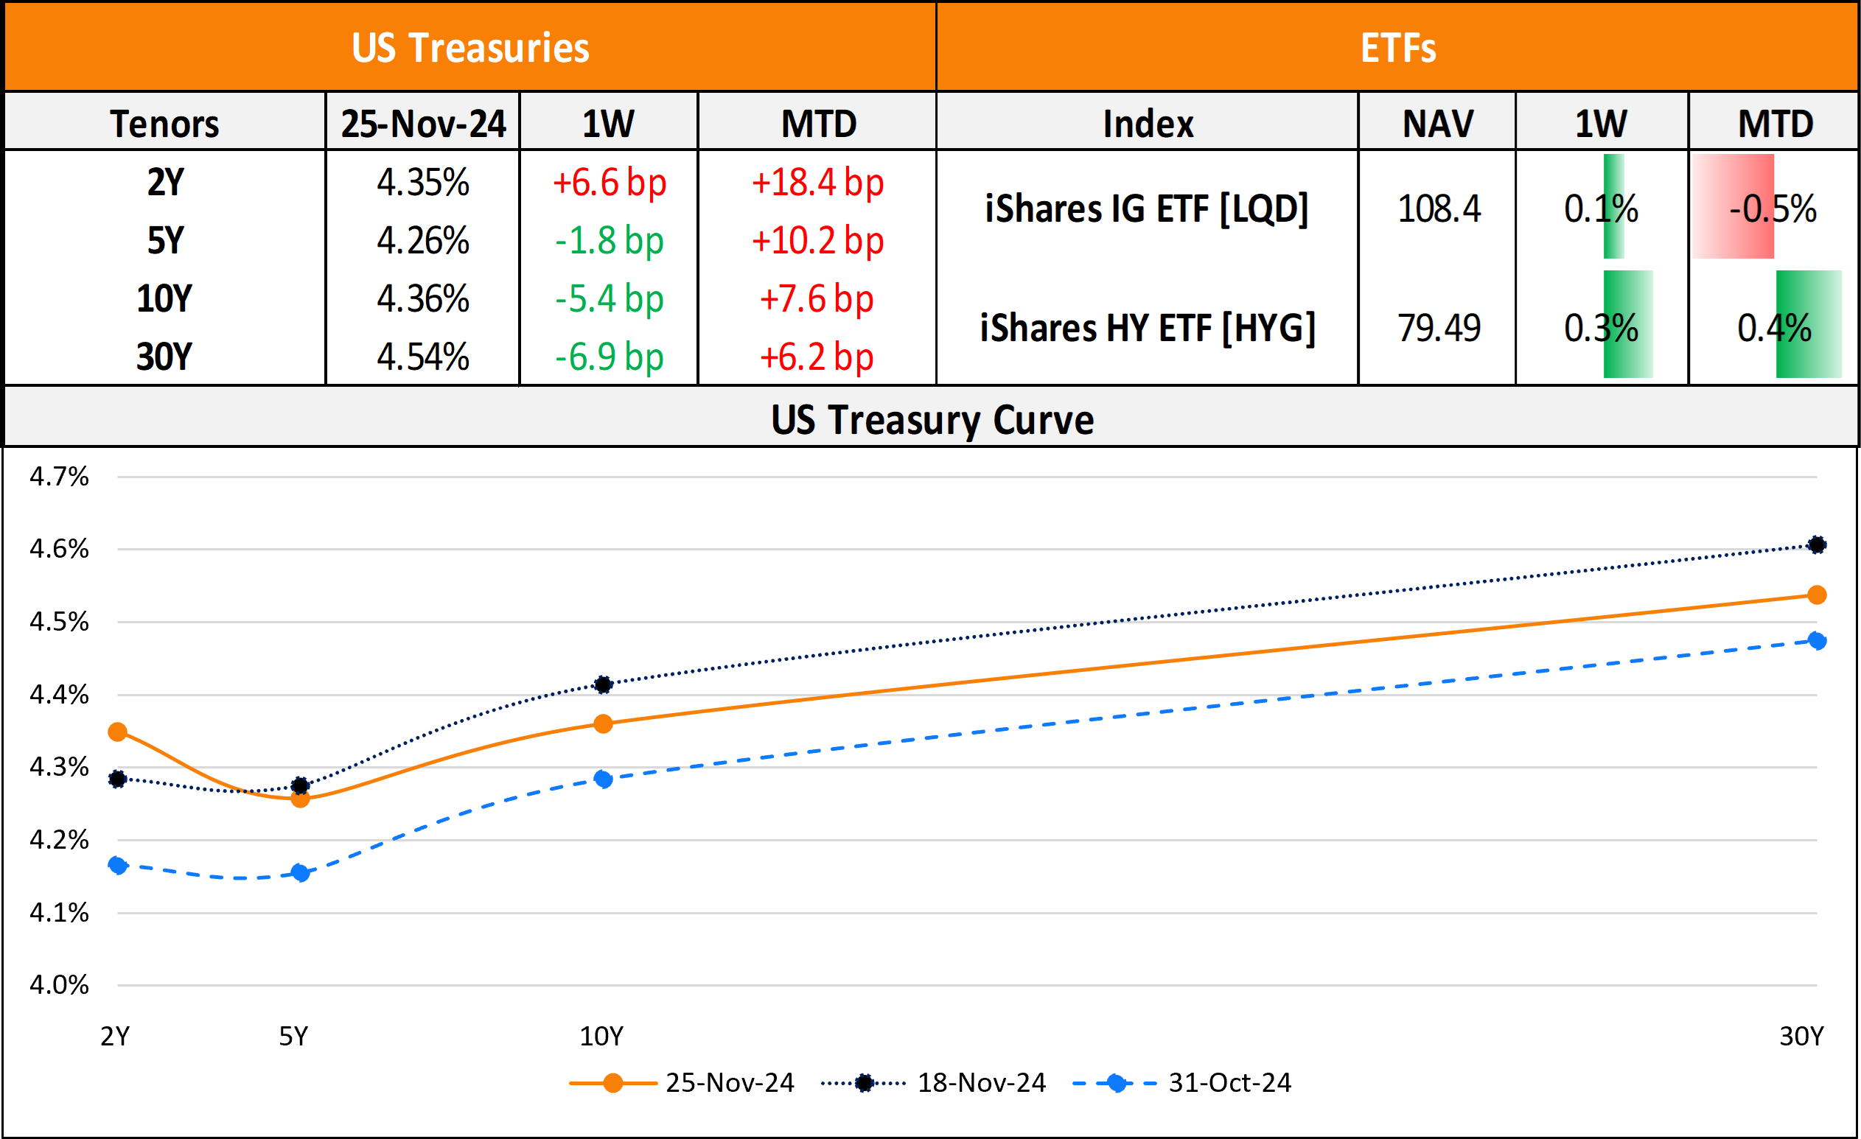
Task: Click the Index column header
Action: click(x=1148, y=123)
